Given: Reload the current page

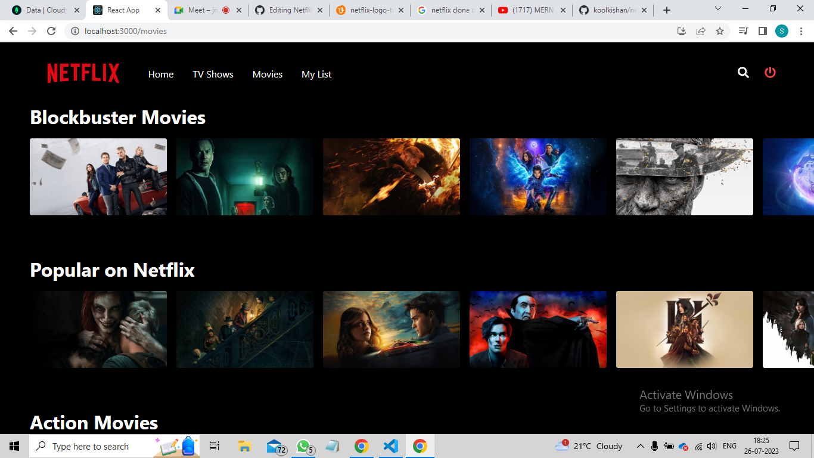Looking at the screenshot, I should (51, 31).
